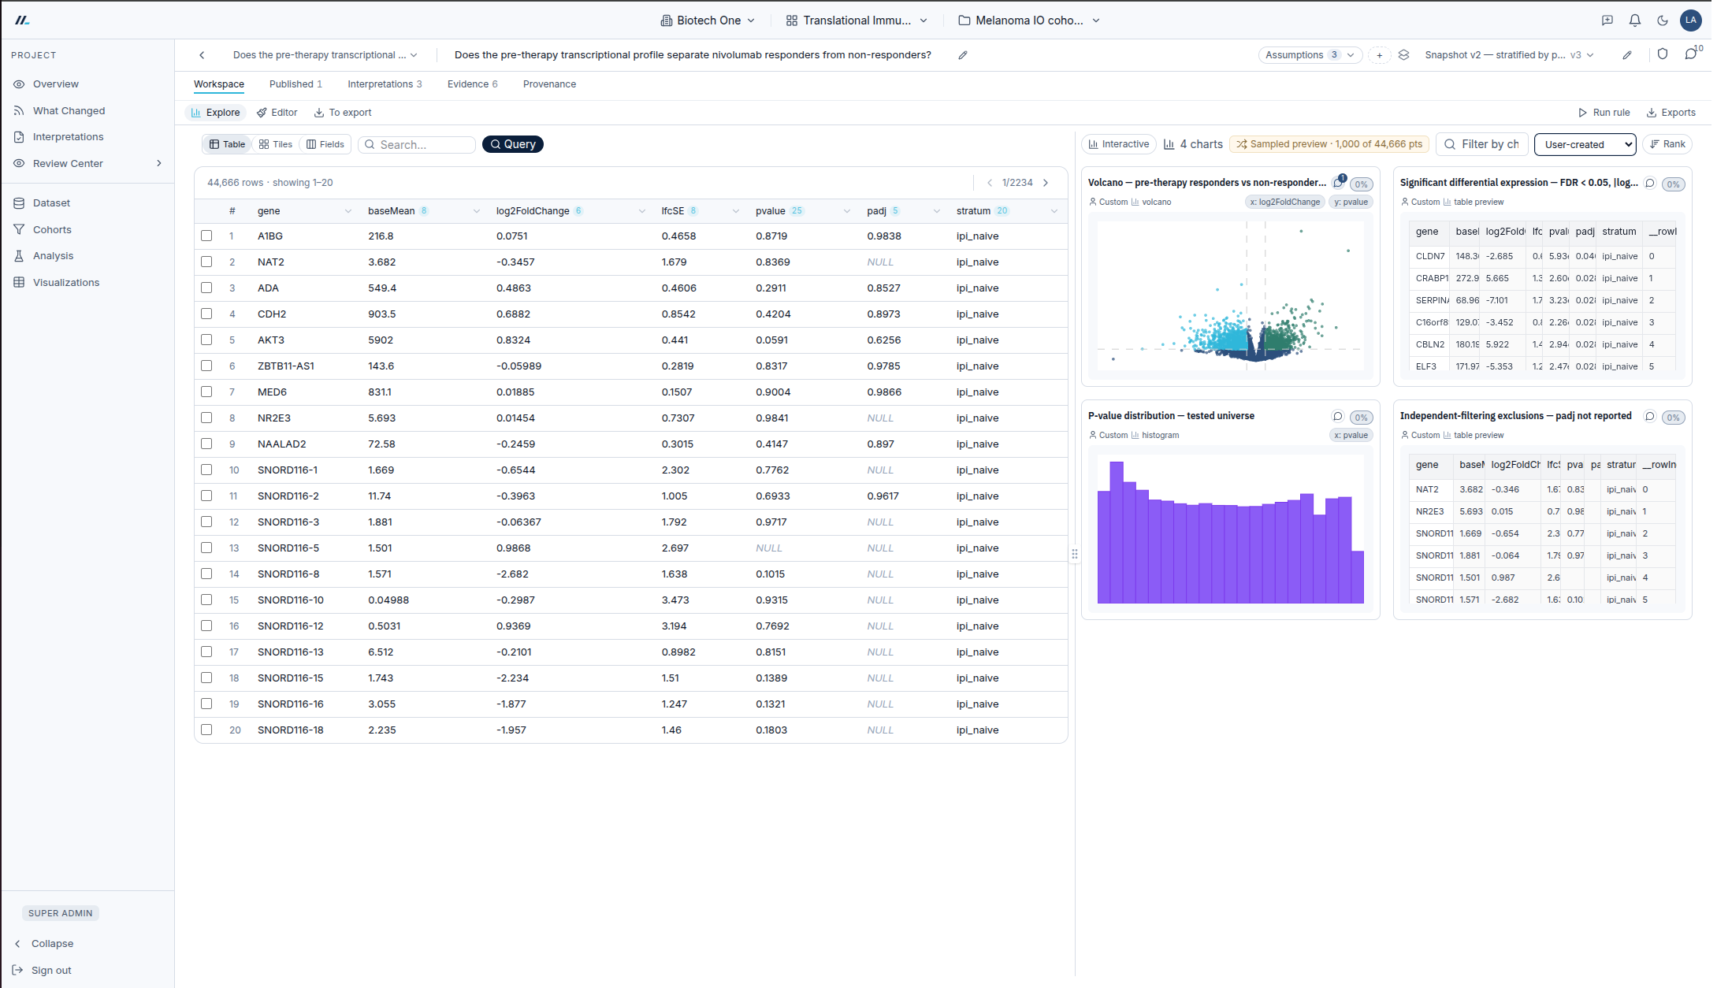
Task: Open comment on Independent-filtering exclusions card
Action: click(x=1650, y=416)
